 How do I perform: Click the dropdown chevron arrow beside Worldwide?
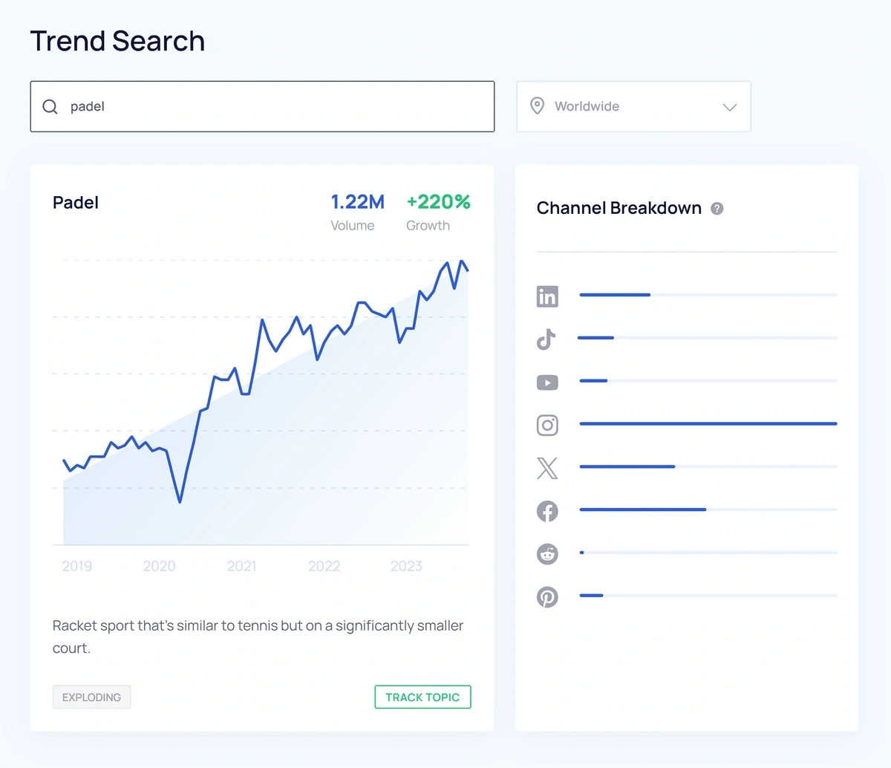click(730, 107)
